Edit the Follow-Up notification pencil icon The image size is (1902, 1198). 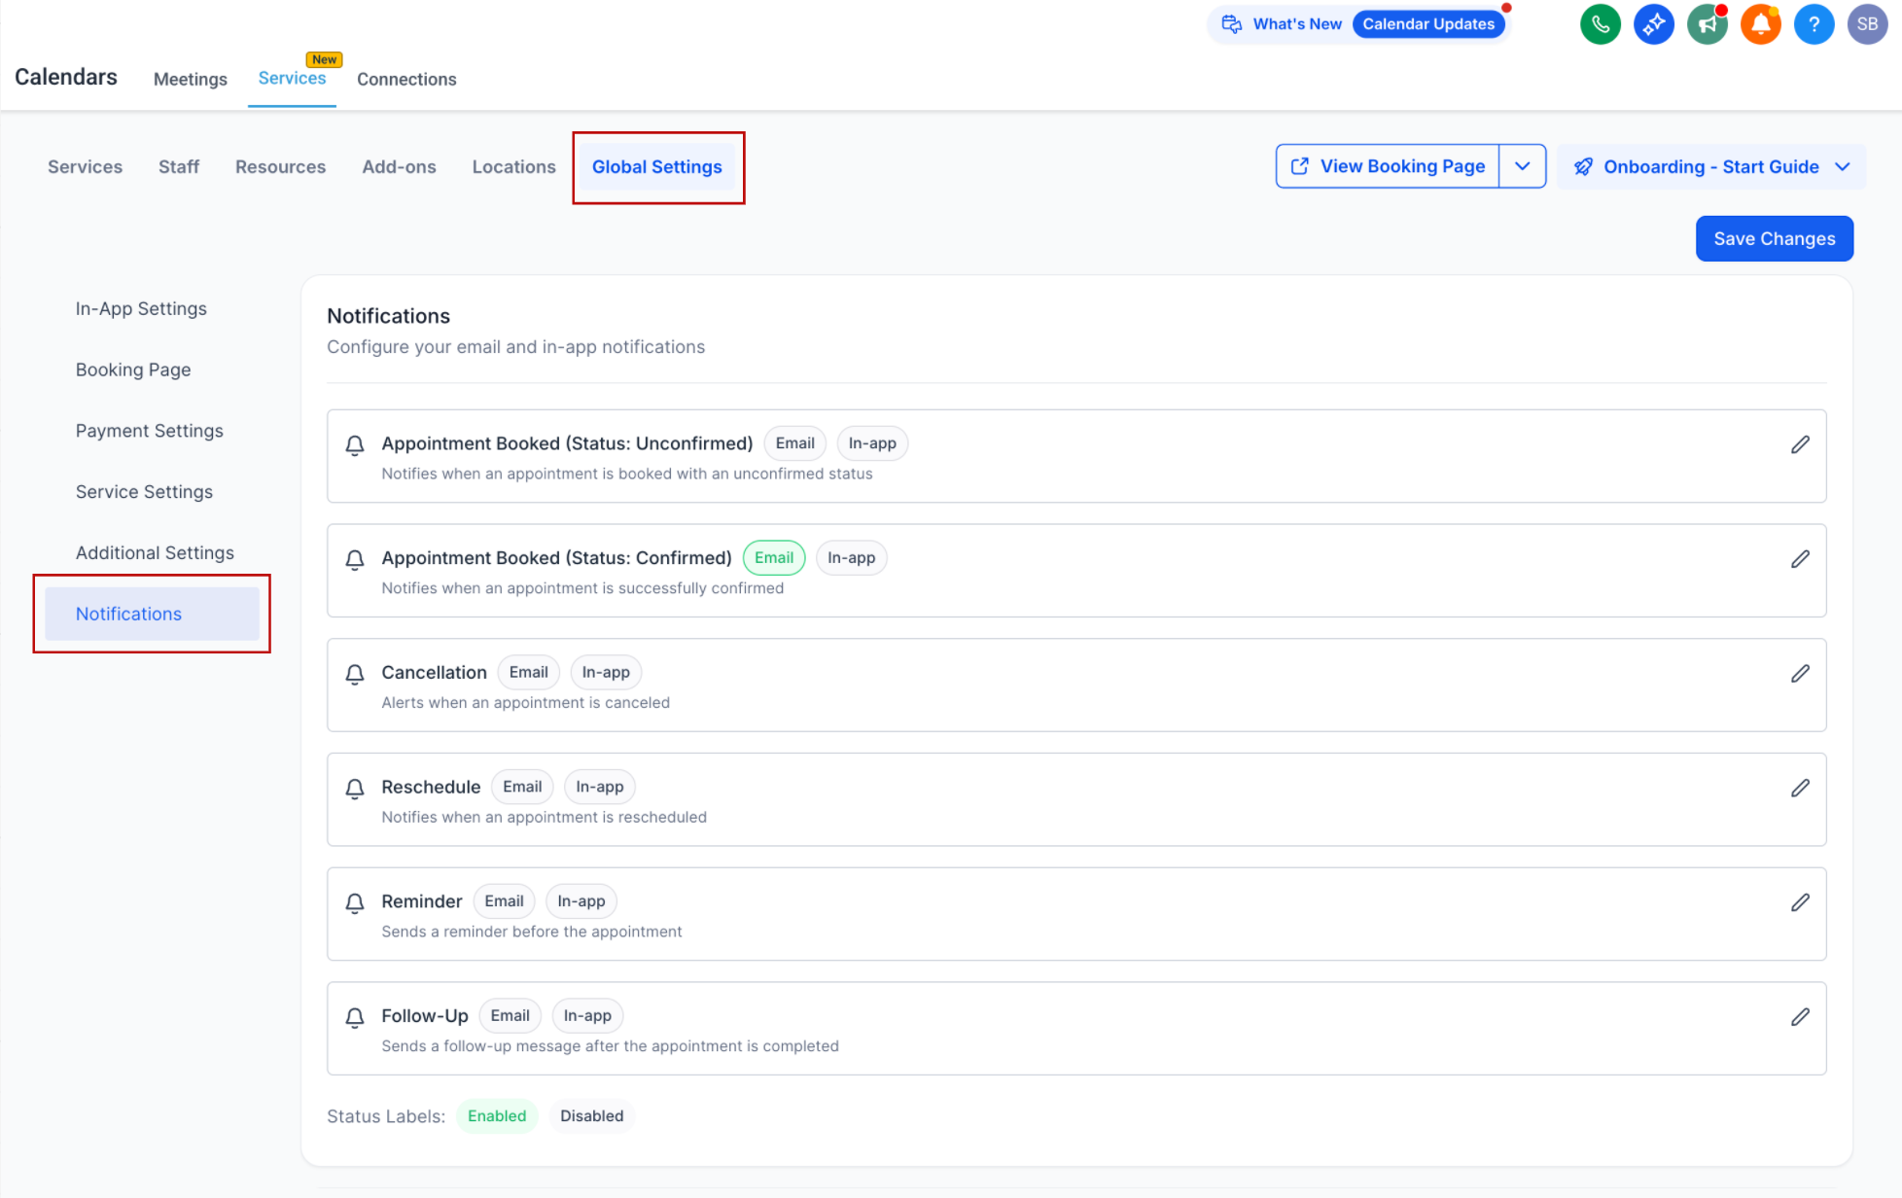[x=1800, y=1017]
